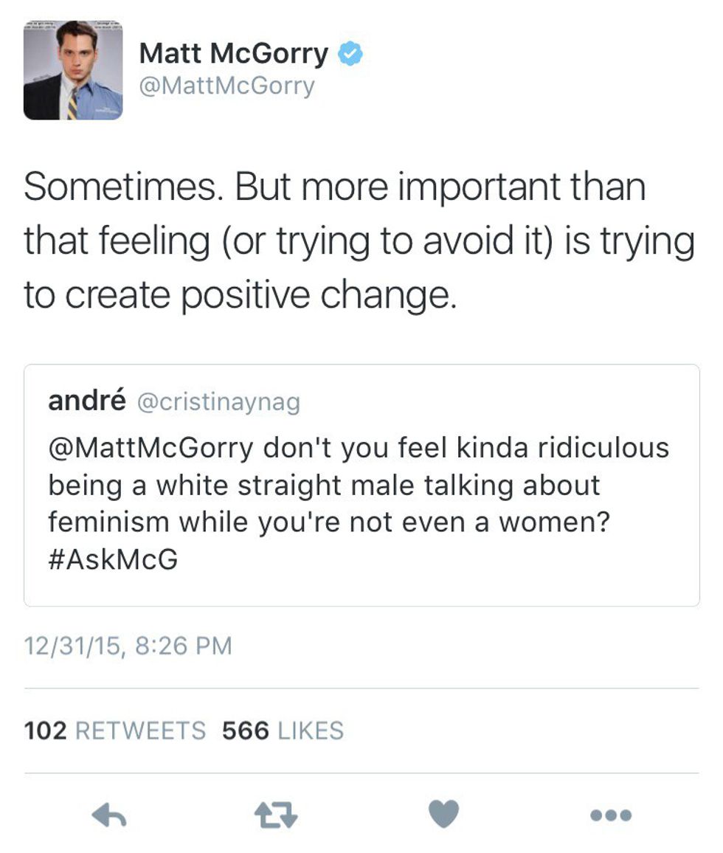Screen dimensions: 723x853
Task: Toggle like state with heart button
Action: tap(443, 814)
